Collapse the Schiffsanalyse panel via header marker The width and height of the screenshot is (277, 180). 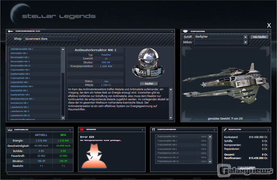pyautogui.click(x=70, y=130)
